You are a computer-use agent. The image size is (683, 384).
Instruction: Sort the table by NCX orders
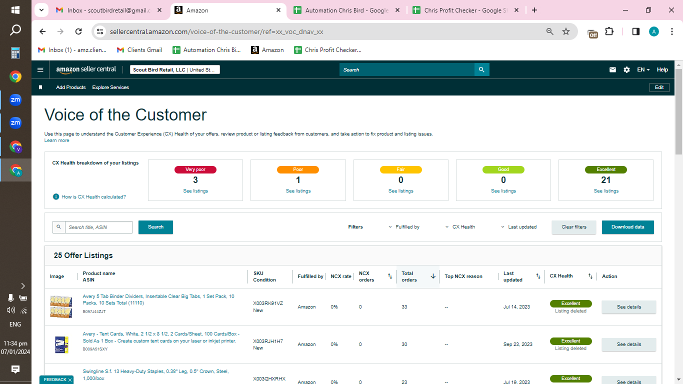390,276
